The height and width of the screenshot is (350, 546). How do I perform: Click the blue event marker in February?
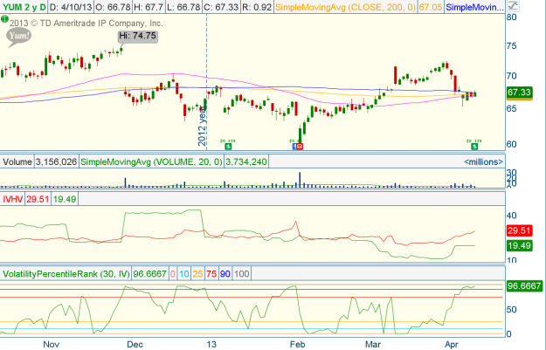(x=294, y=148)
